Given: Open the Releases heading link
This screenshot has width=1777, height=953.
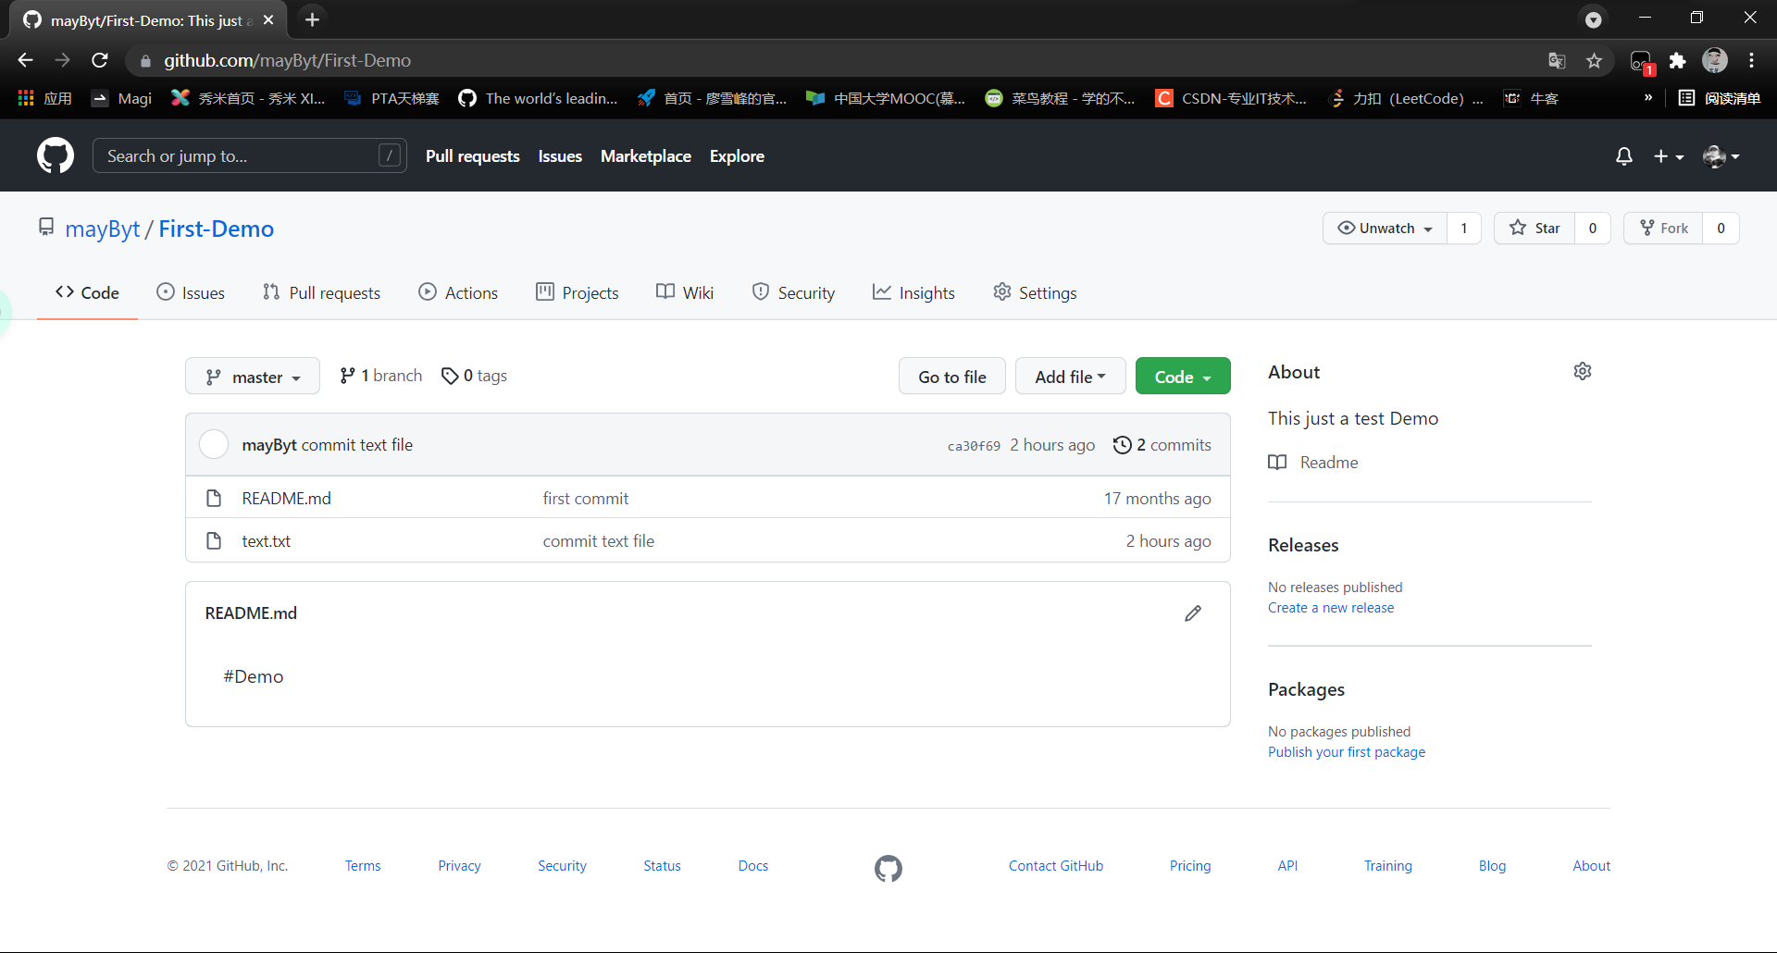Looking at the screenshot, I should (1303, 545).
